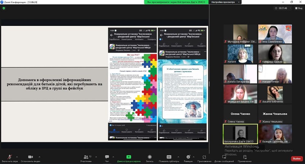Toggle Показать субтитры captions
Screen dimensions: 305x164
coord(169,157)
